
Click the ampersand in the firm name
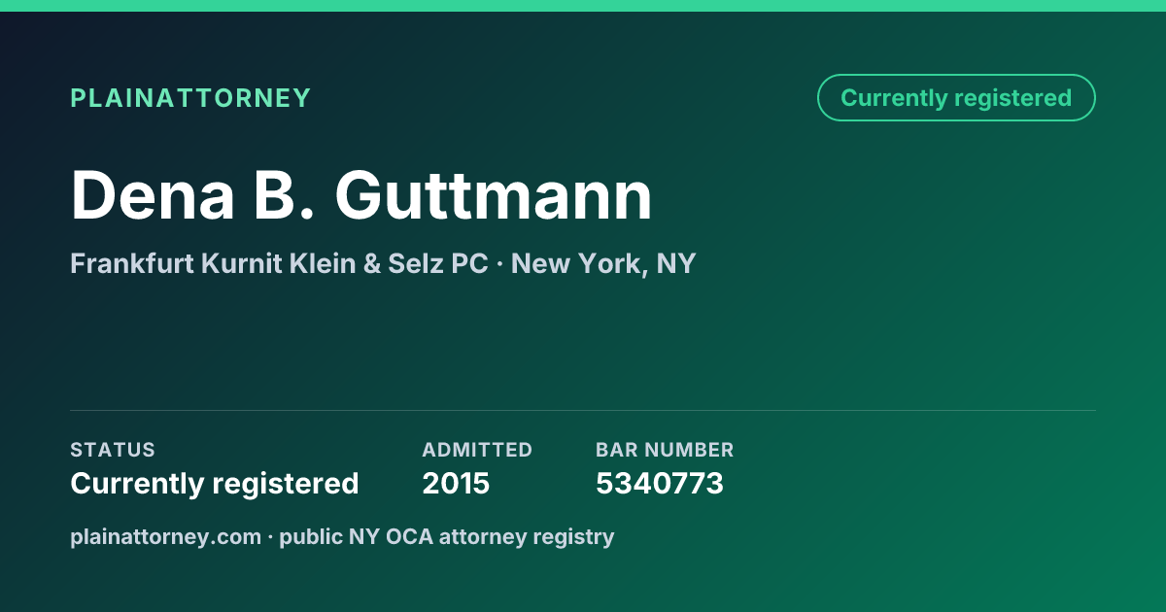[372, 263]
